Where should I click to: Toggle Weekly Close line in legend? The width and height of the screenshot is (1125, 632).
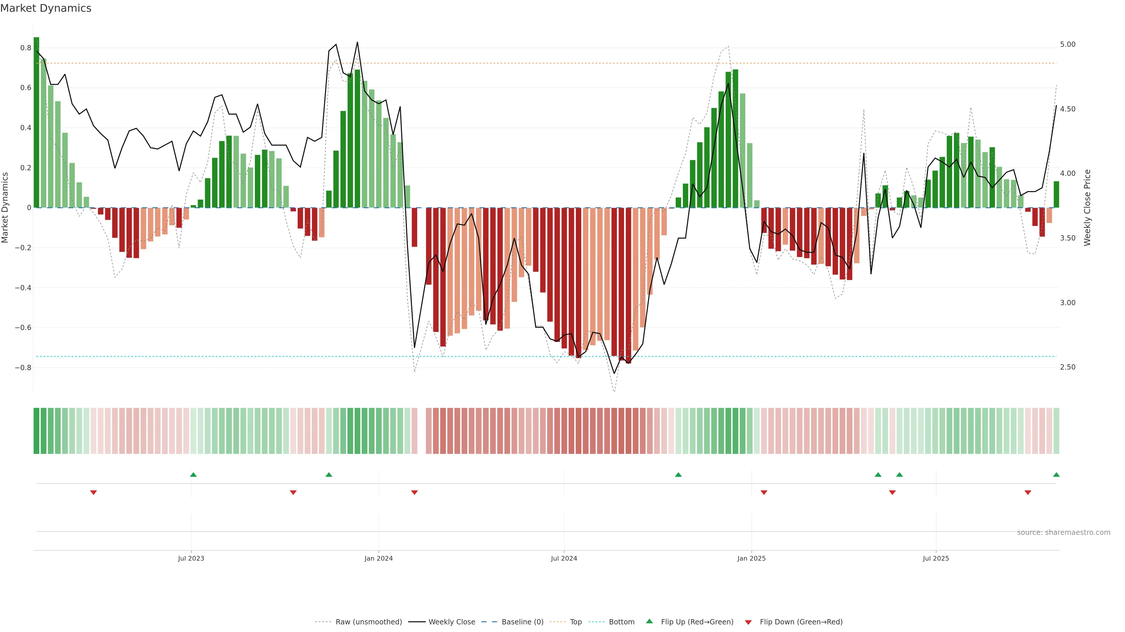click(x=451, y=622)
